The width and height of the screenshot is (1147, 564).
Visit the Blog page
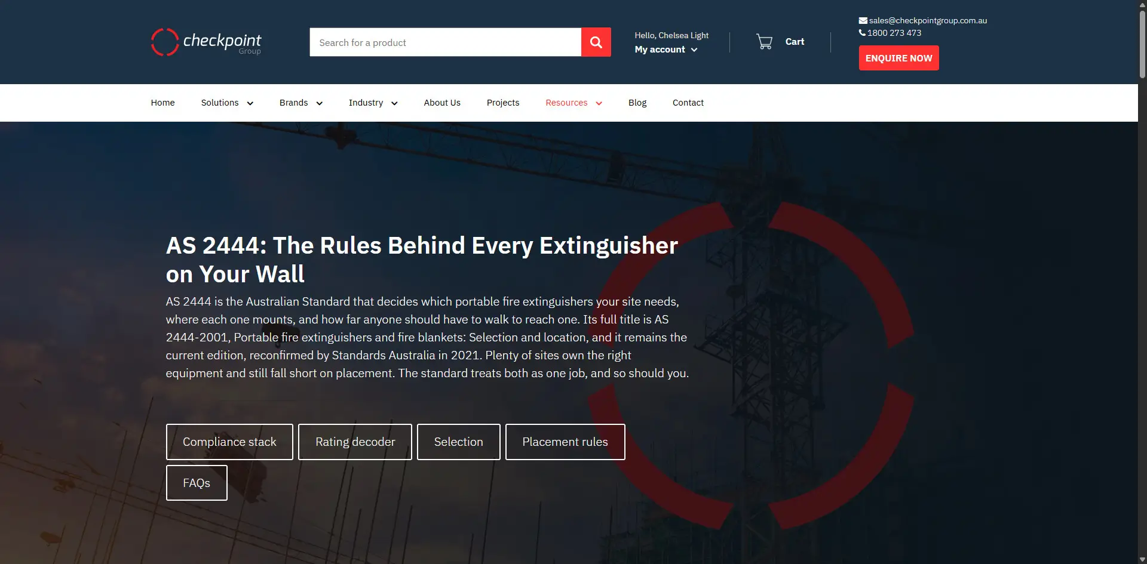coord(637,103)
